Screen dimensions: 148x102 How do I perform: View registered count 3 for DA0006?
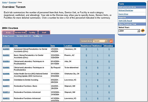86,74
